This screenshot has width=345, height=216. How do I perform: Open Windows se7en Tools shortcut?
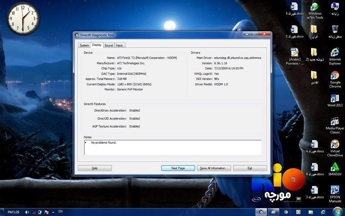click(x=315, y=11)
